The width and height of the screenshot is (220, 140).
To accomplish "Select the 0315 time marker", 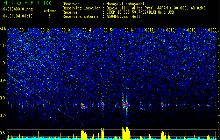I will point(108,30).
